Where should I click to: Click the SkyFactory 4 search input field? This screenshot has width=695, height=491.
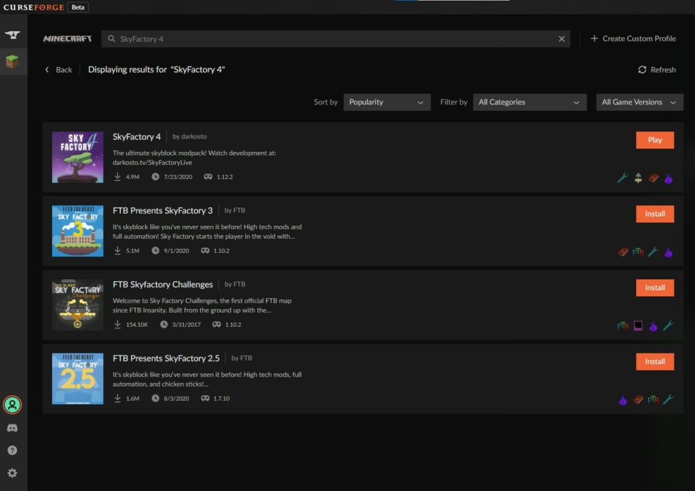point(335,39)
